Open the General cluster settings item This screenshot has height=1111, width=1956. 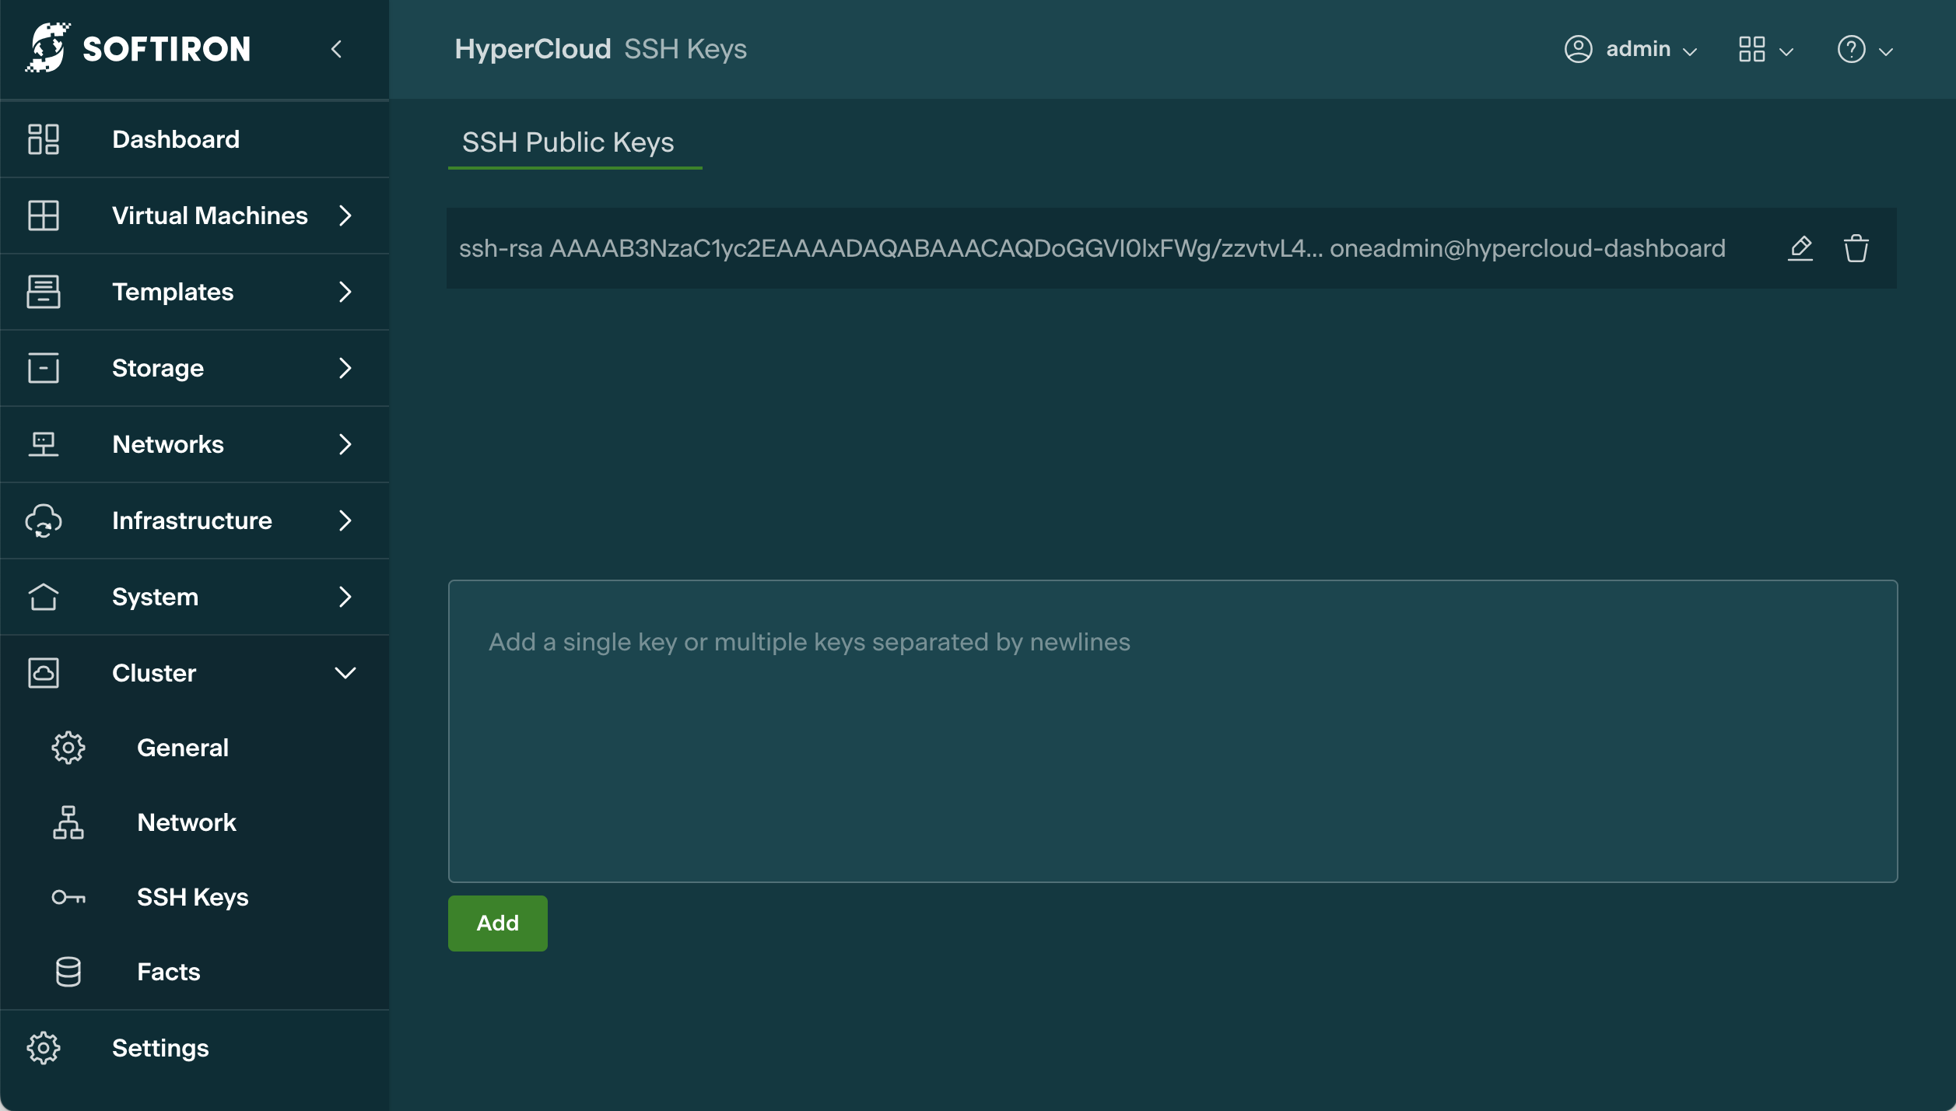click(182, 748)
